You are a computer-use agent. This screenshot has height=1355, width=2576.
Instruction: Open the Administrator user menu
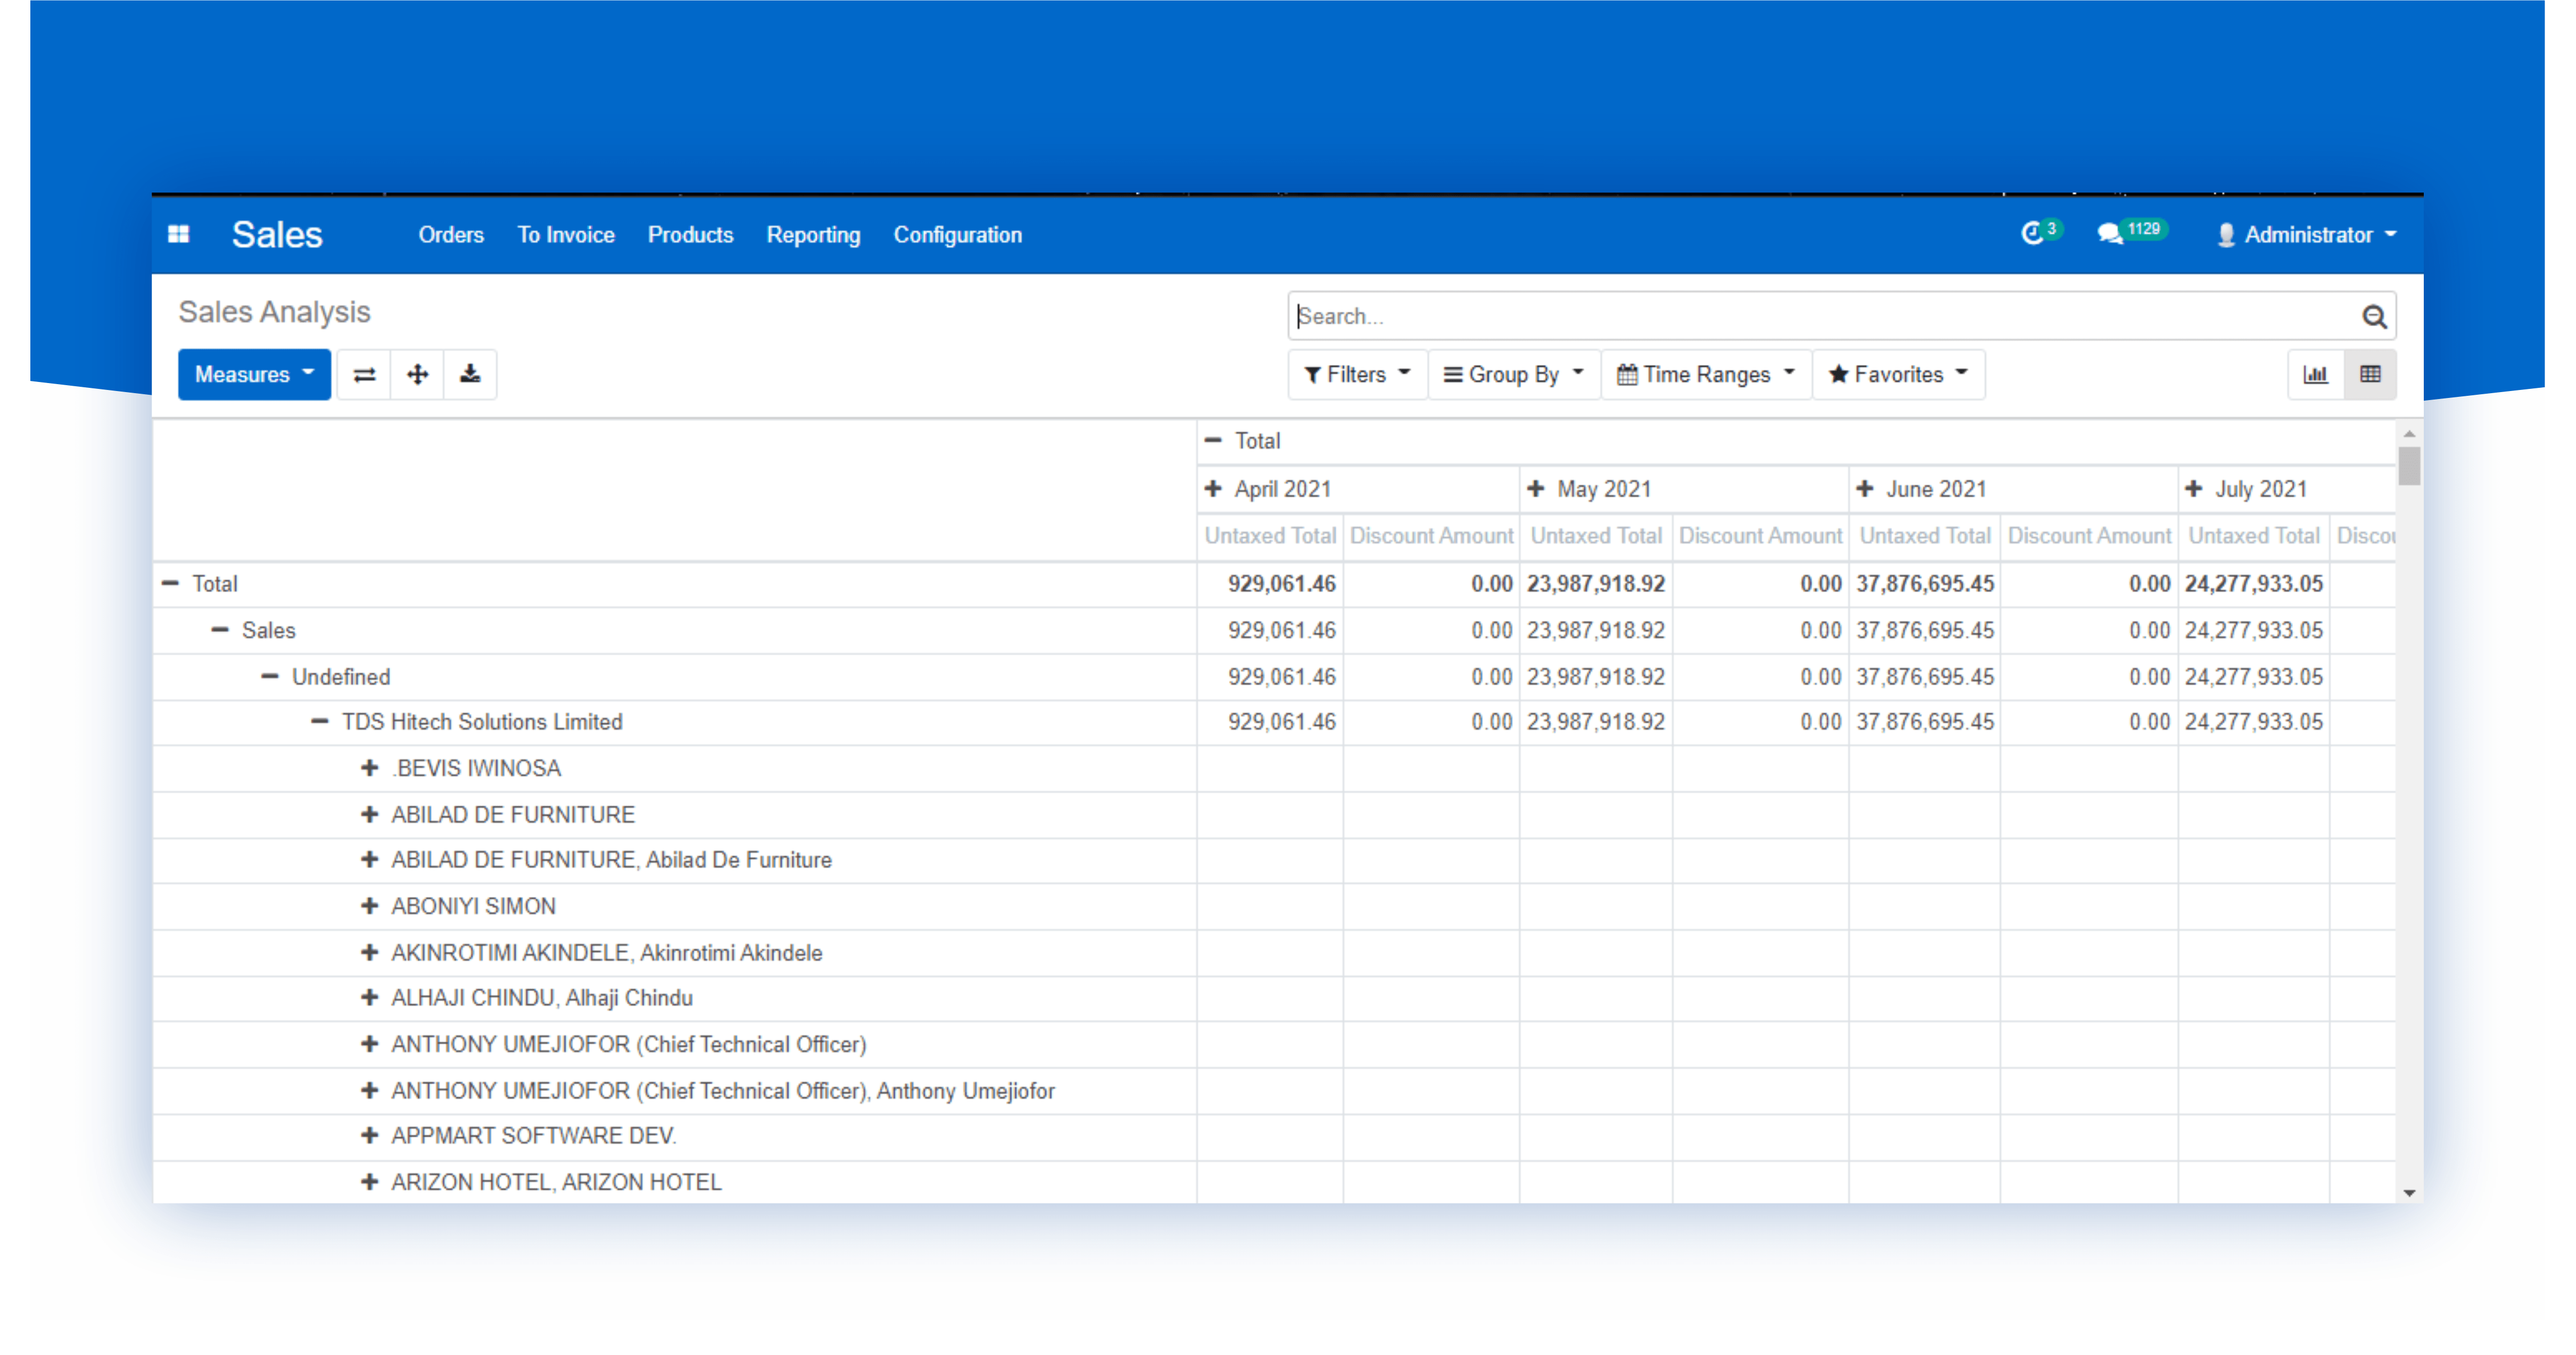pyautogui.click(x=2306, y=235)
